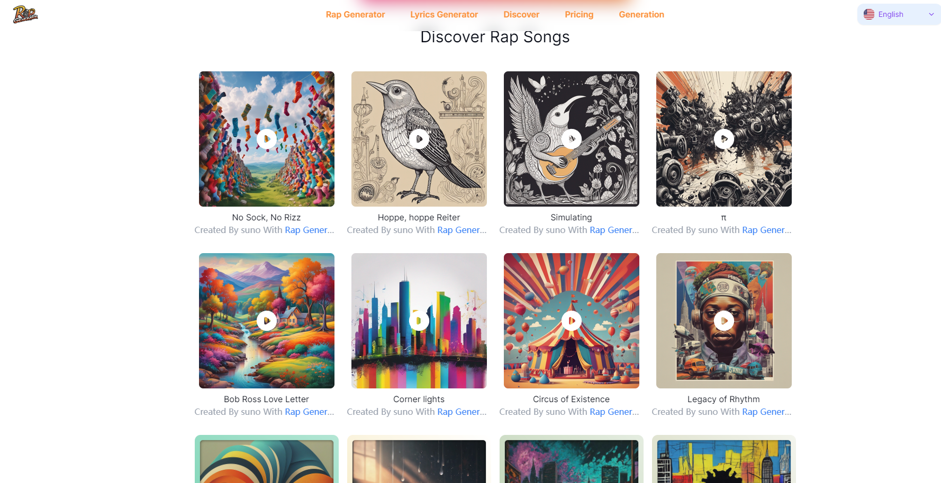Open the Pricing page

(578, 14)
